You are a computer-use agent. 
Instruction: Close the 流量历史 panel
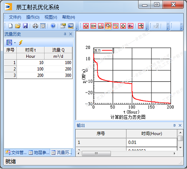[71, 34]
